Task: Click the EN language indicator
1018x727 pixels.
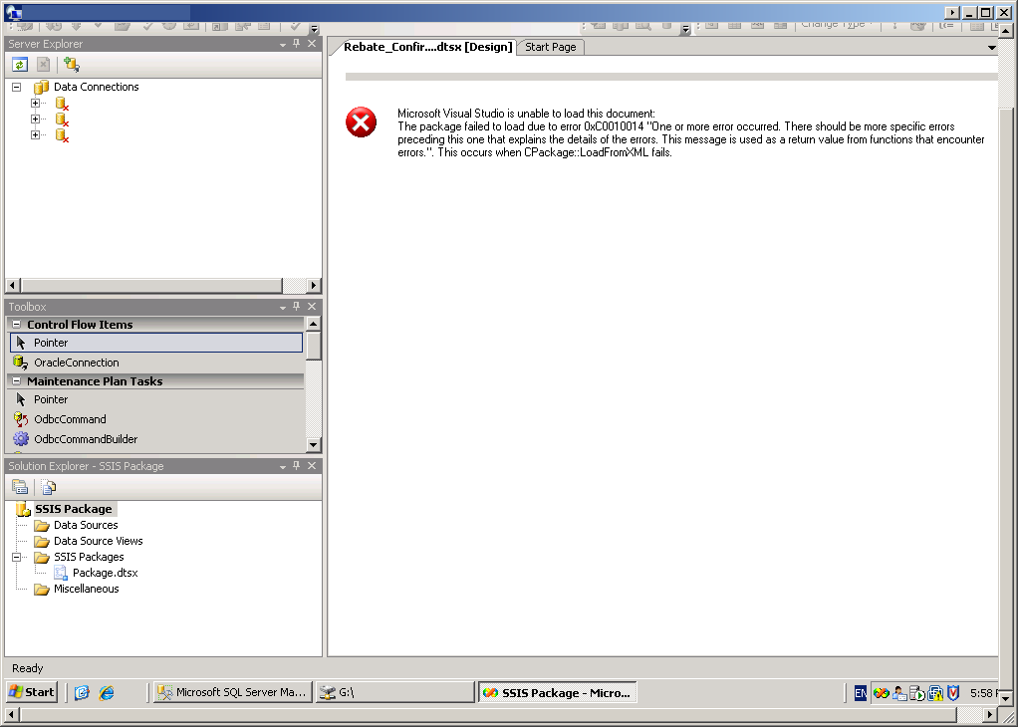Action: [860, 693]
